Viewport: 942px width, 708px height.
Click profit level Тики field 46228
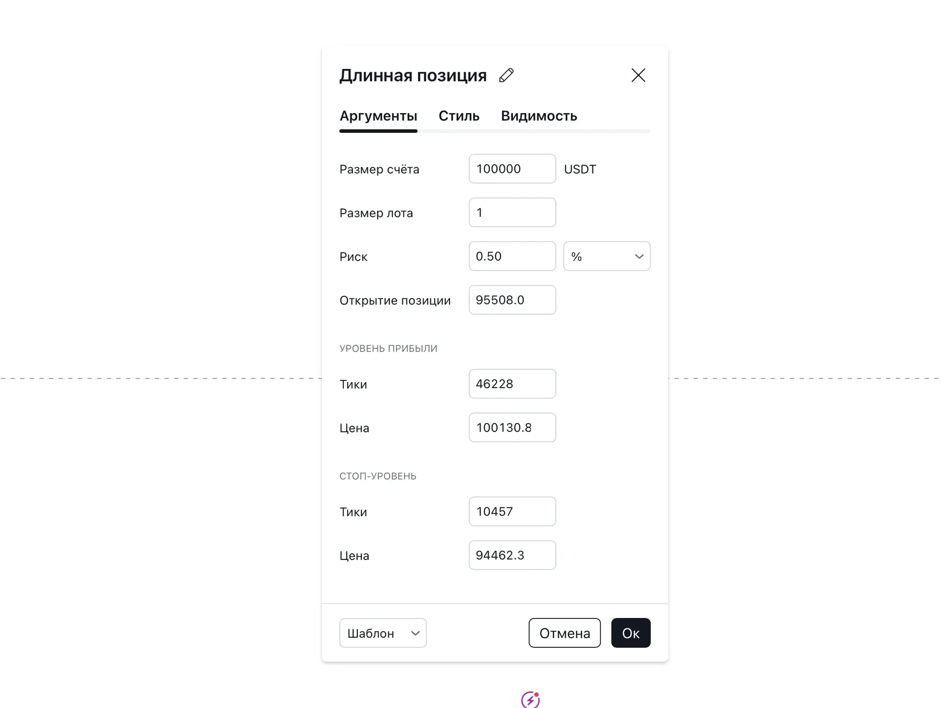[x=512, y=384]
